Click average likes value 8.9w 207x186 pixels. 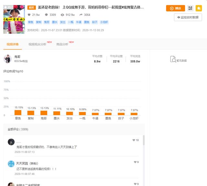point(97,61)
